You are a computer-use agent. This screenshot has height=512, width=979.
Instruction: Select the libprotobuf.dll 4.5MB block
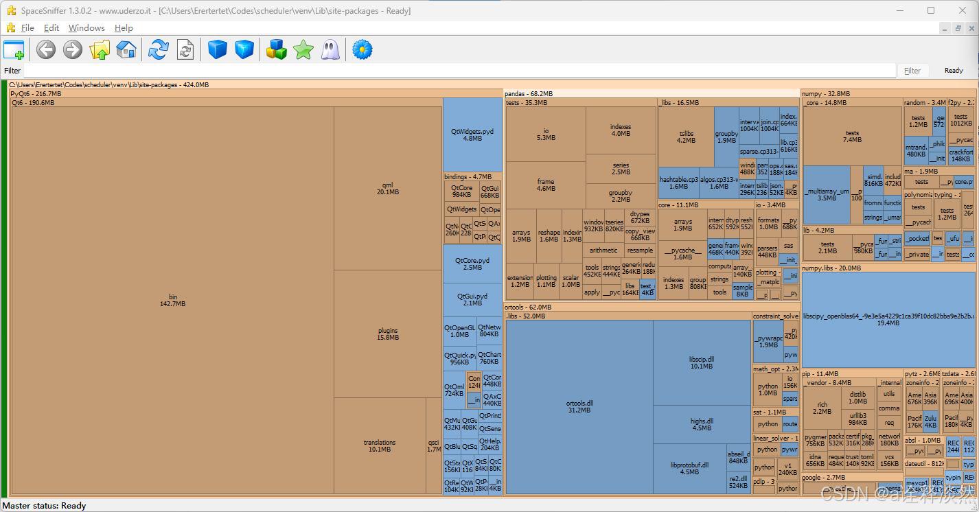pyautogui.click(x=689, y=468)
